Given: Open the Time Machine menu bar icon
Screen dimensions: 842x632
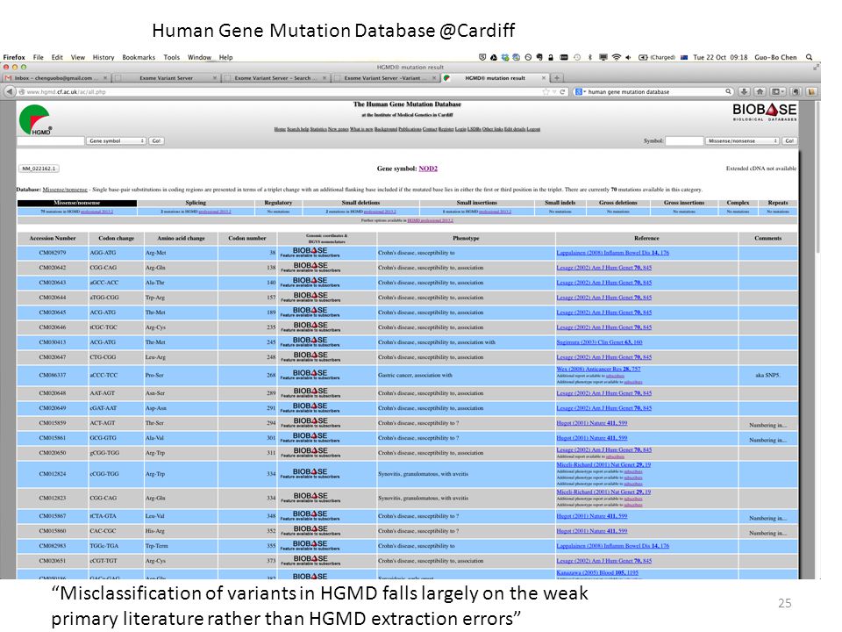Looking at the screenshot, I should coord(577,57).
